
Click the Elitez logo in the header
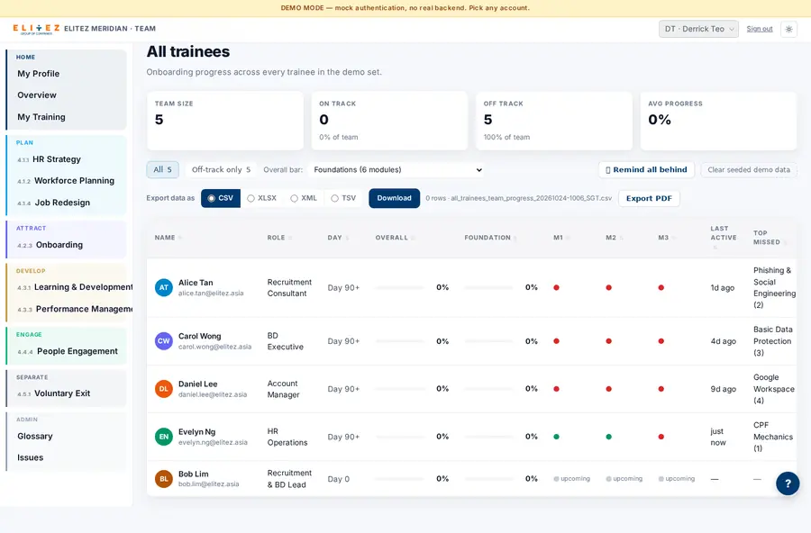(x=36, y=29)
